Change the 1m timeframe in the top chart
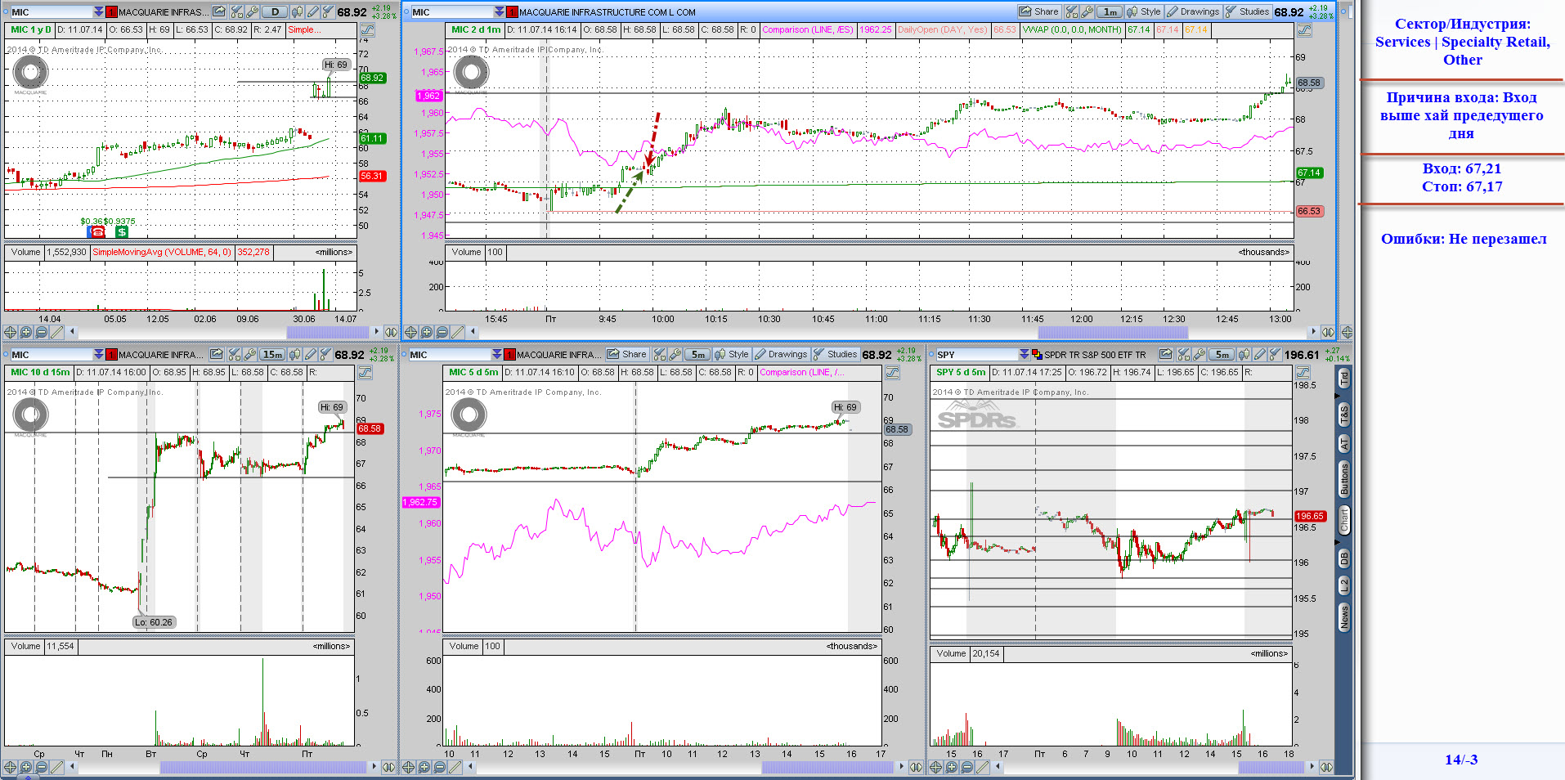Viewport: 1565px width, 780px height. (1110, 11)
